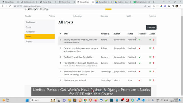The width and height of the screenshot is (183, 103).
Task: Open FileZilla from taskbar
Action: tap(127, 100)
